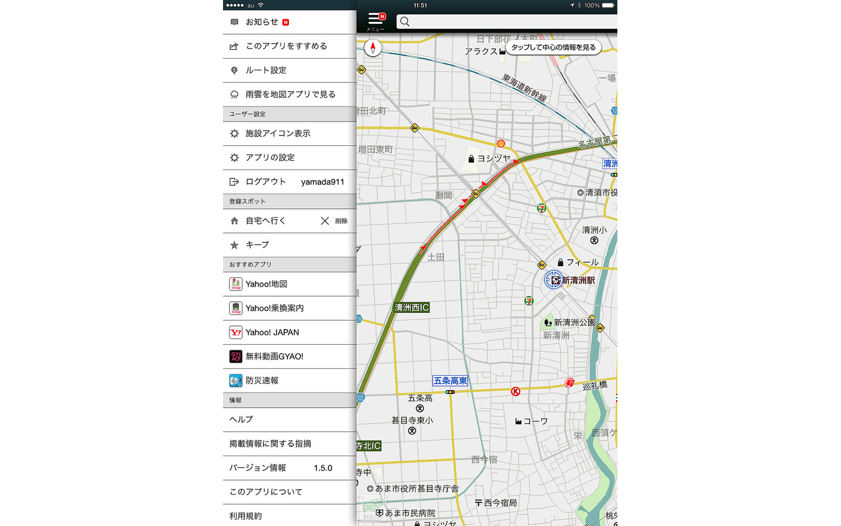
Task: Tap the rain cloud icon
Action: click(x=234, y=95)
